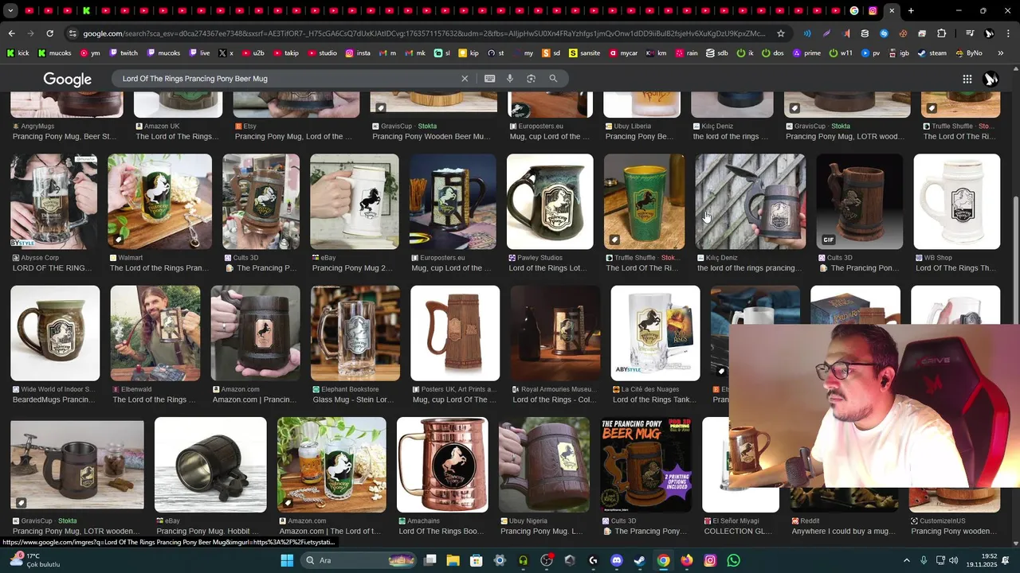Open Instagram app from the taskbar
Image resolution: width=1020 pixels, height=573 pixels.
pyautogui.click(x=710, y=560)
